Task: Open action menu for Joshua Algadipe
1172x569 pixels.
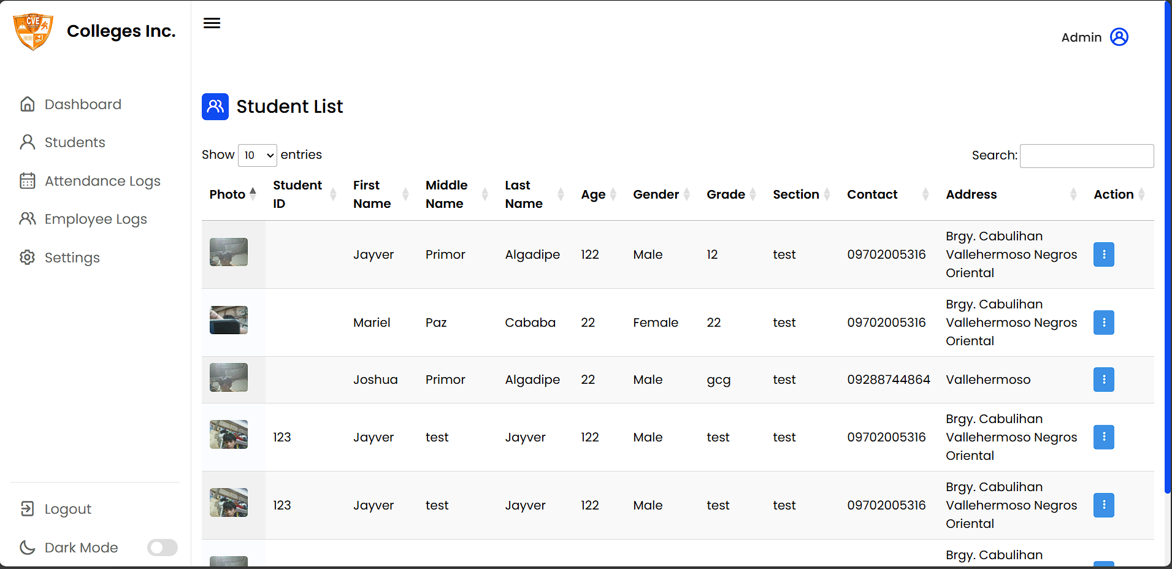Action: [x=1103, y=380]
